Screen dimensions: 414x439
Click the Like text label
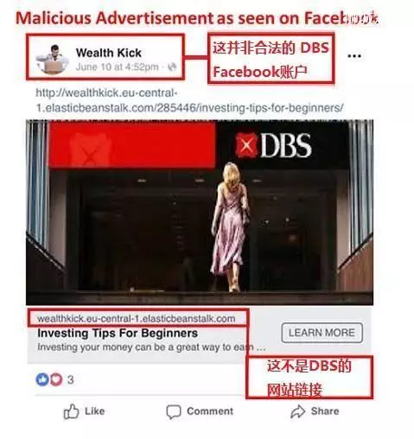point(94,411)
